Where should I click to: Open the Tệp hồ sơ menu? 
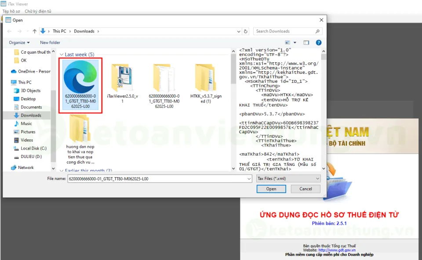click(x=11, y=11)
